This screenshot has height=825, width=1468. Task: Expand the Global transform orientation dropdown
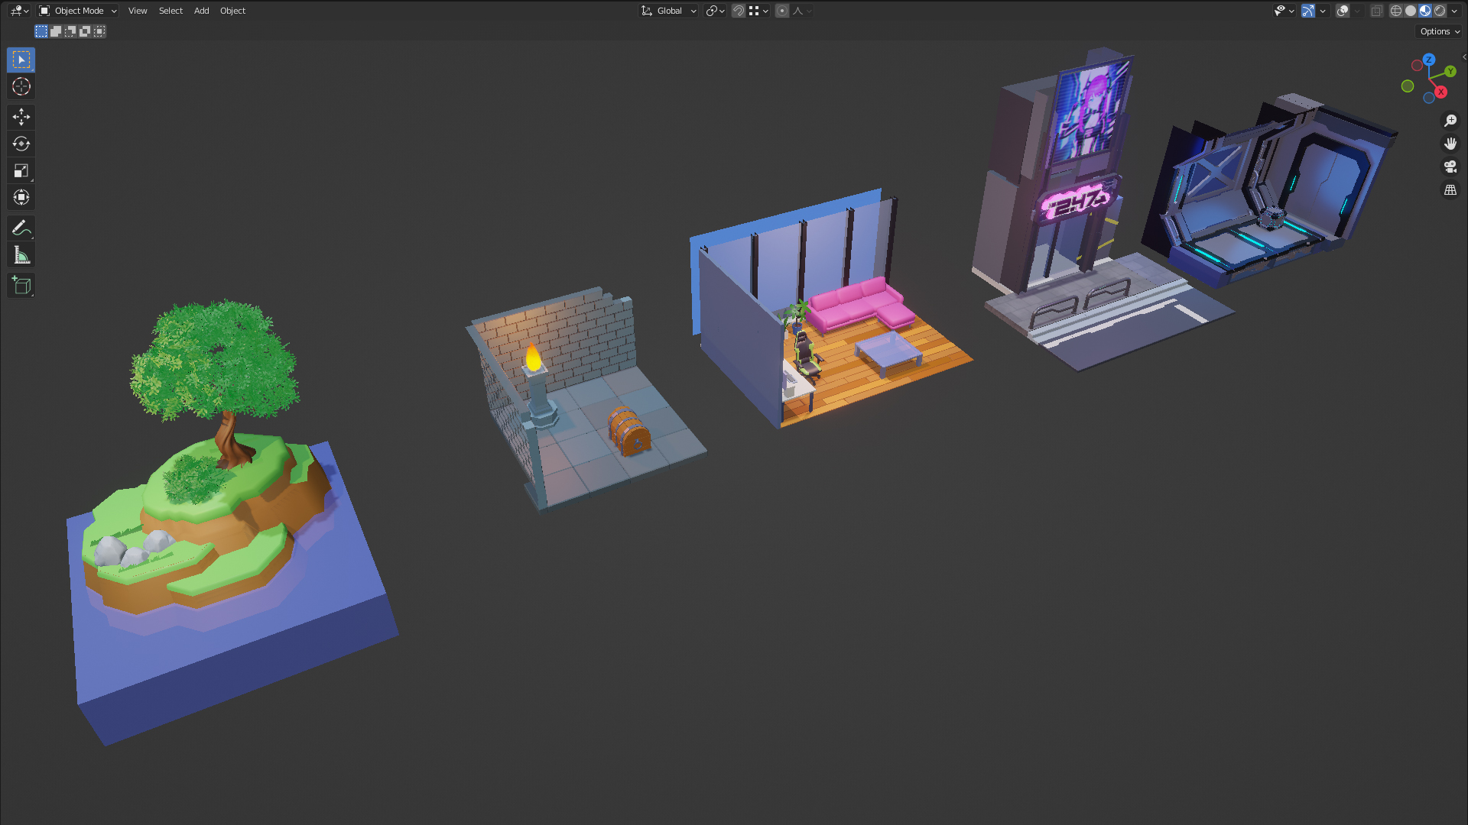(669, 11)
